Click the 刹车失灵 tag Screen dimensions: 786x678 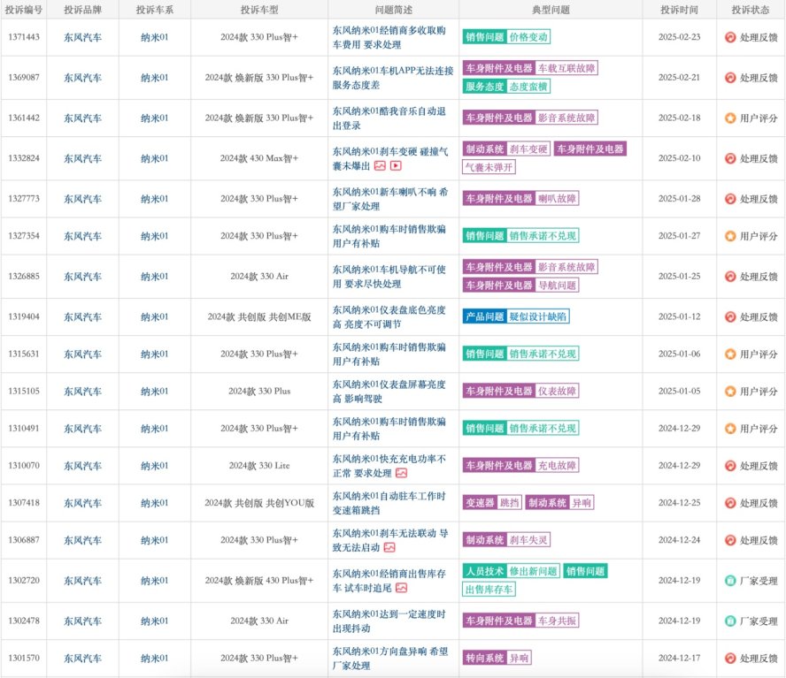point(528,540)
